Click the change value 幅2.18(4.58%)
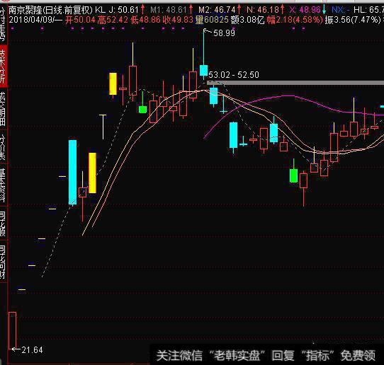The width and height of the screenshot is (384, 365). [295, 20]
